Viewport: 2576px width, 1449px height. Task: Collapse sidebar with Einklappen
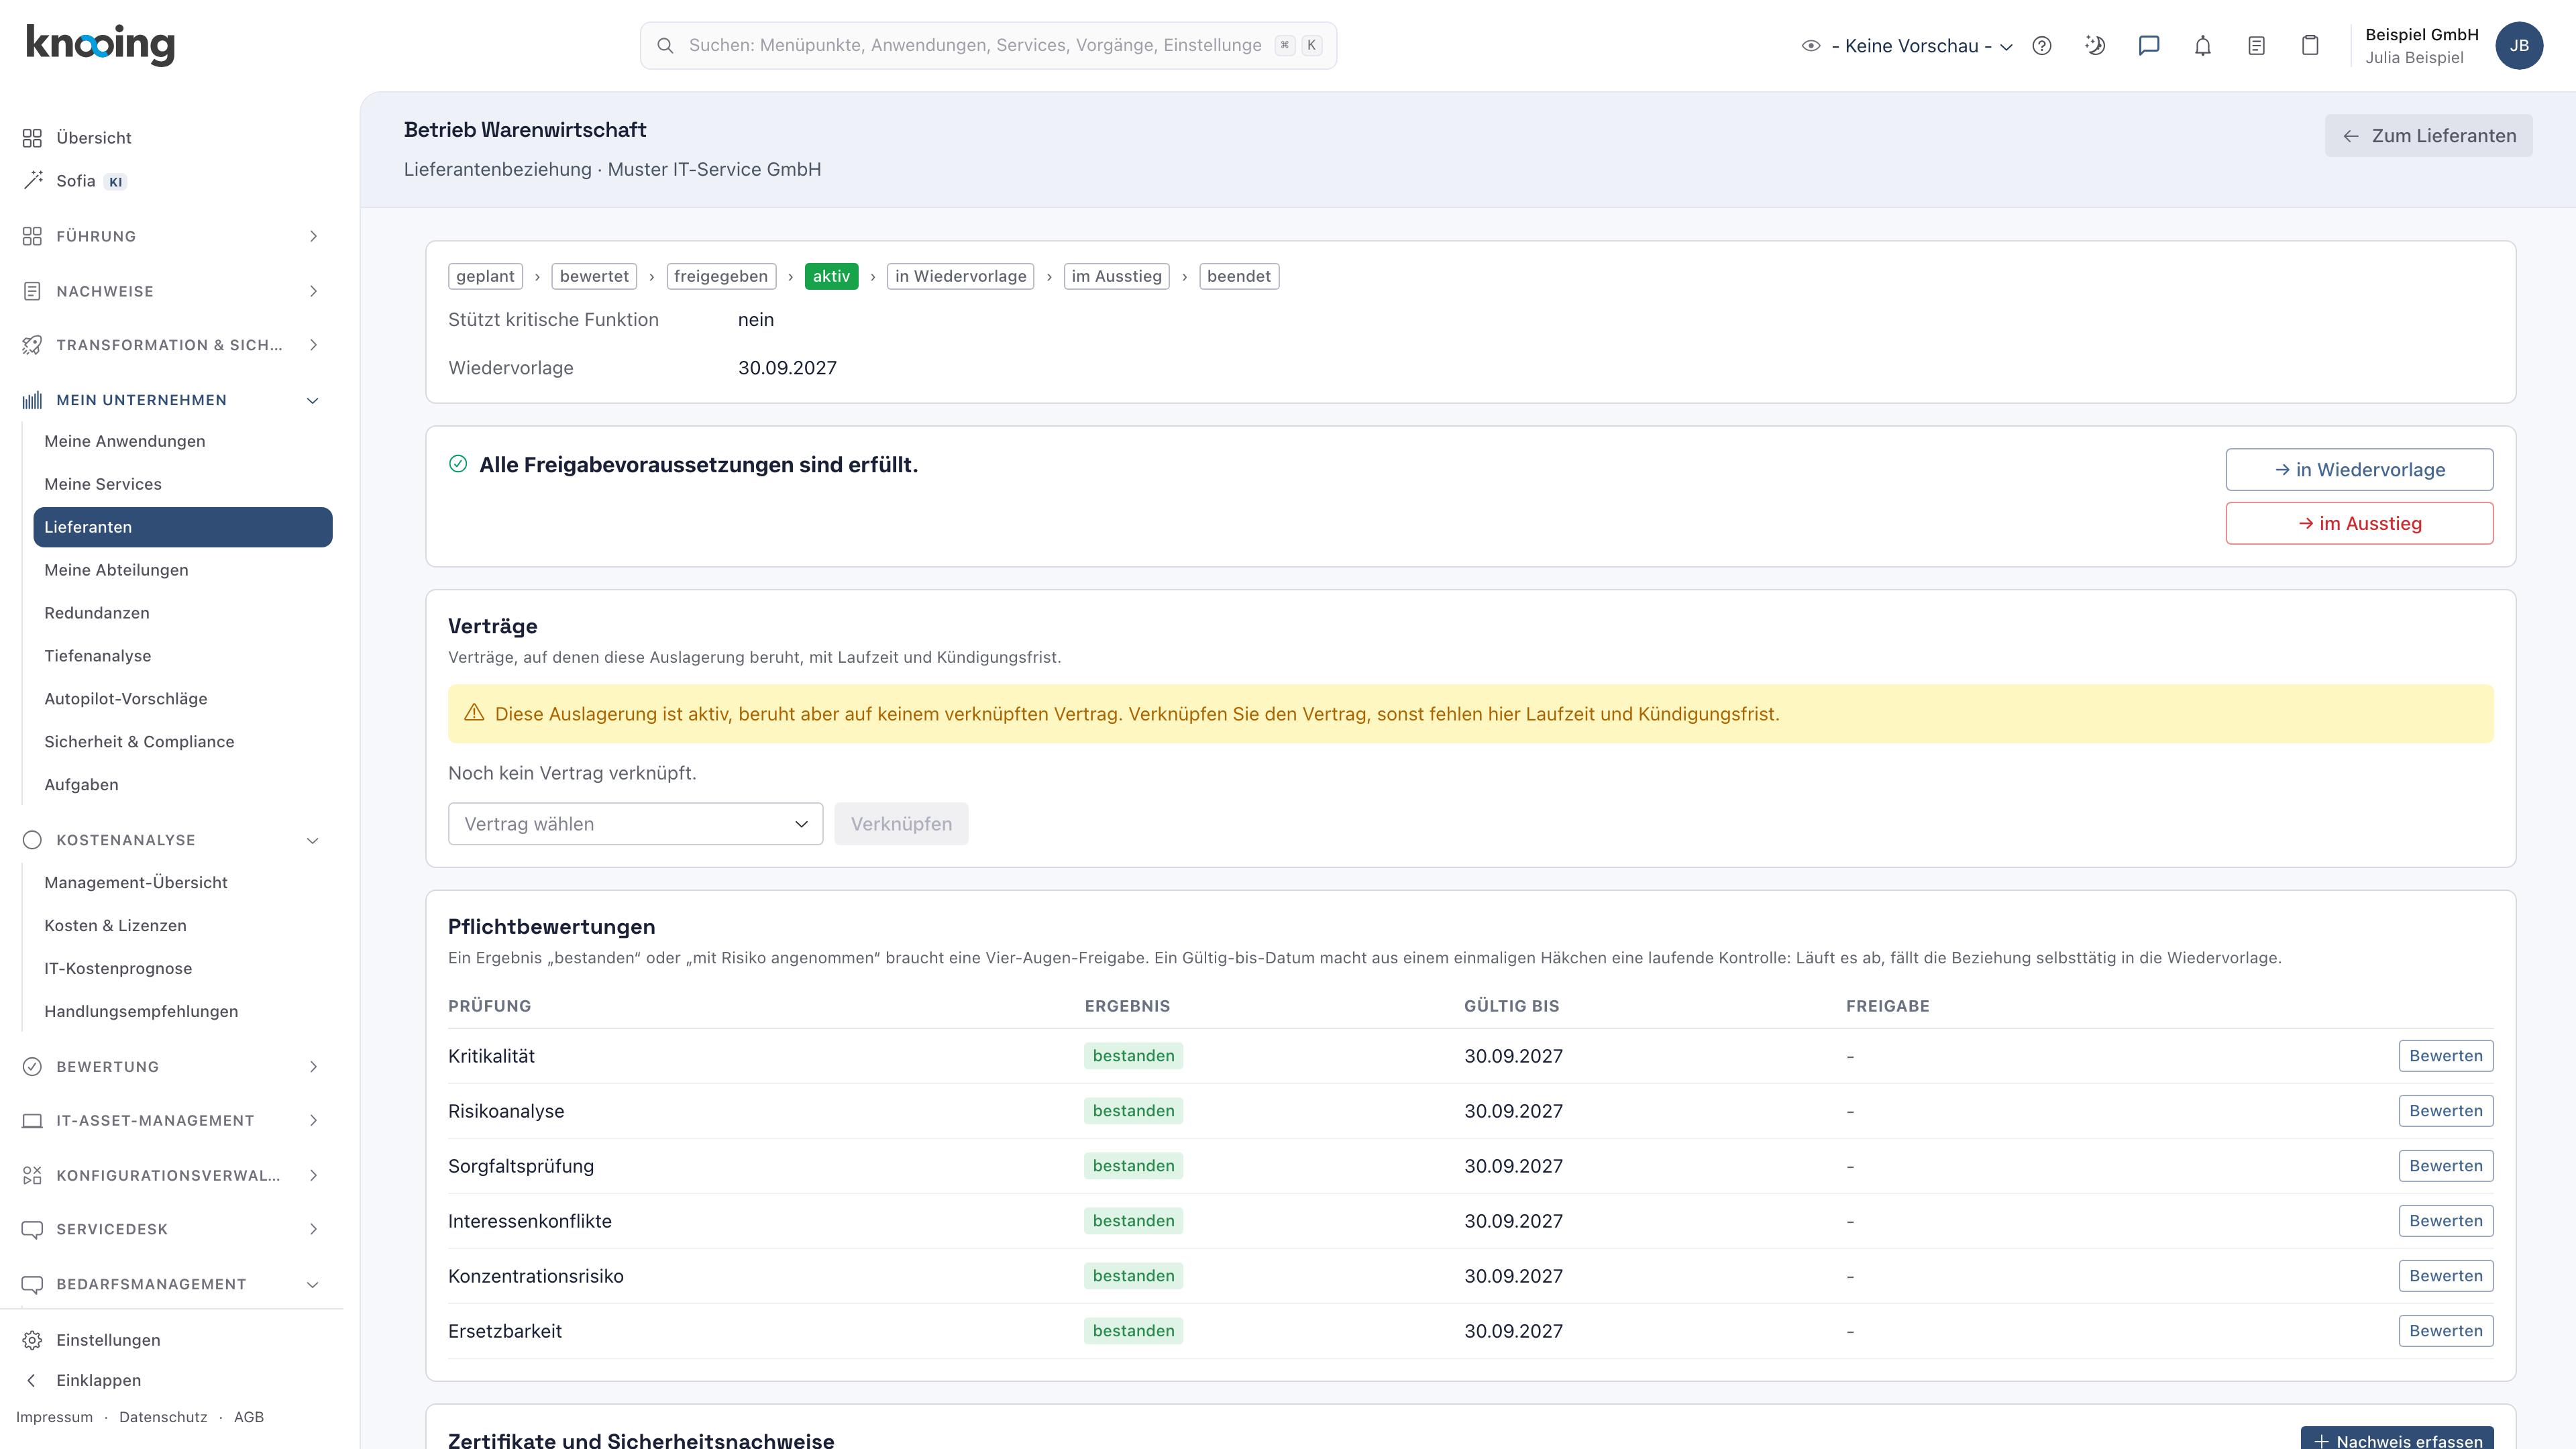tap(98, 1380)
